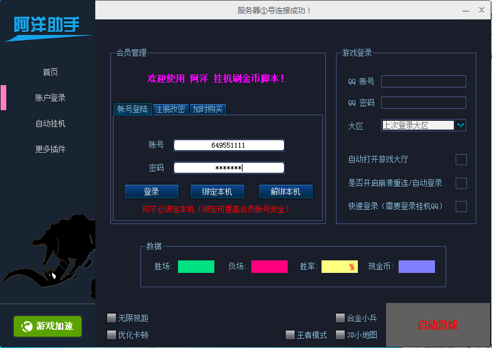Click the 会员管理 group label
The width and height of the screenshot is (492, 348).
[131, 53]
